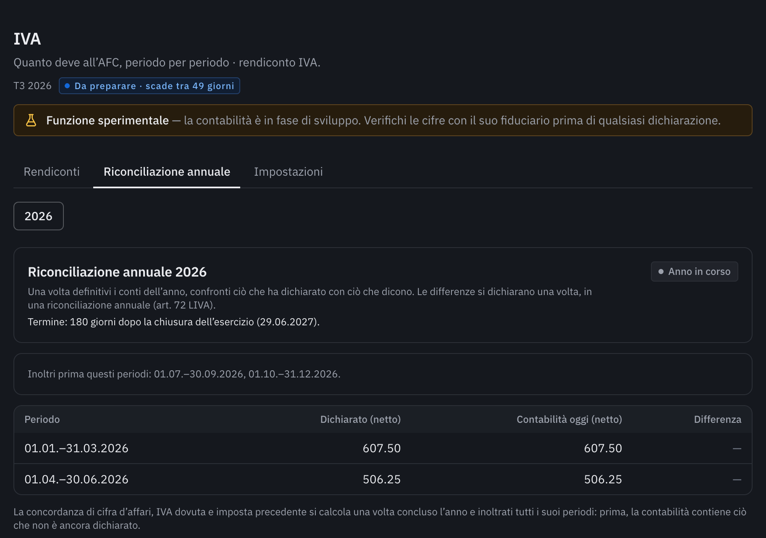Click the difference dash in 01.01.–31.03.2026 row

click(x=737, y=448)
